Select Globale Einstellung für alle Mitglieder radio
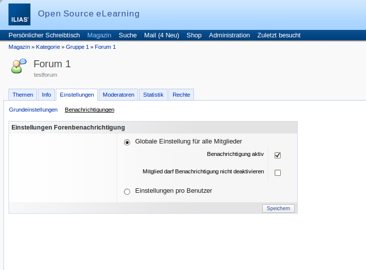The height and width of the screenshot is (270, 366). click(x=127, y=142)
